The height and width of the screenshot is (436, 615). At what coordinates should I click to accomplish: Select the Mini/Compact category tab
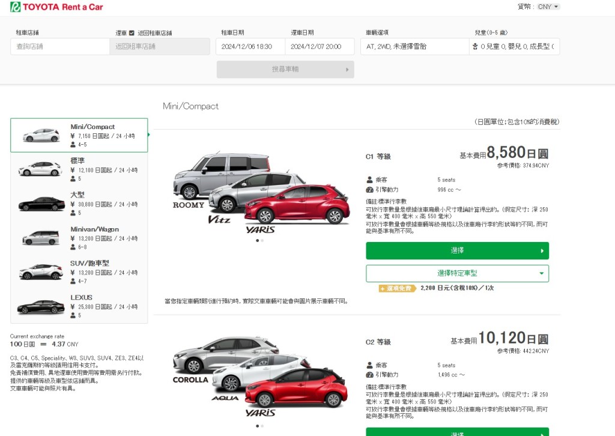coord(79,135)
